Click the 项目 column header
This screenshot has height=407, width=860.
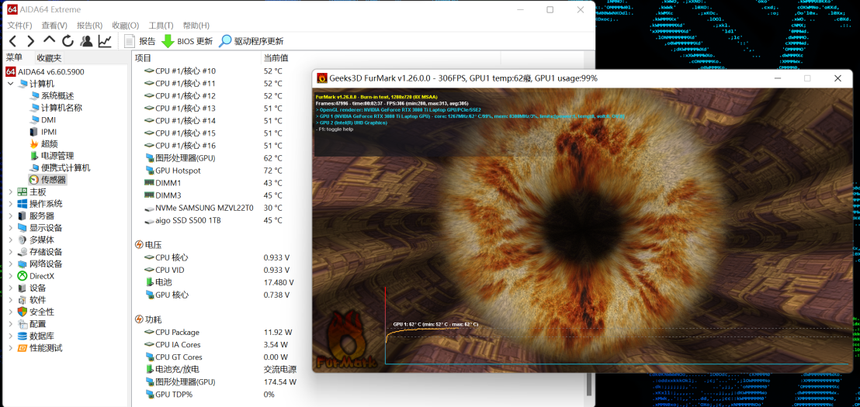tap(196, 58)
